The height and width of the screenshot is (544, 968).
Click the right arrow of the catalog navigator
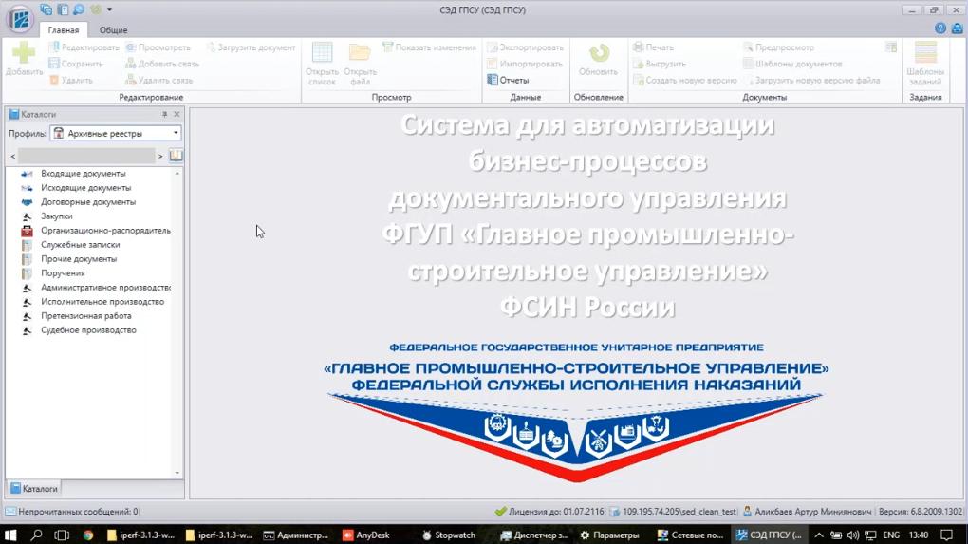(160, 157)
